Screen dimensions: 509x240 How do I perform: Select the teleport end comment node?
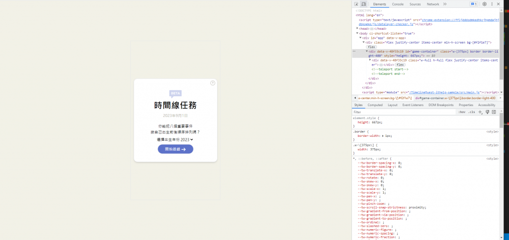pos(388,74)
